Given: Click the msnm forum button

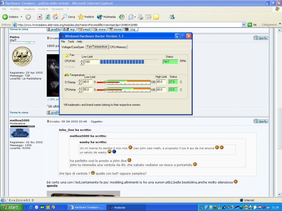Looking at the screenshot, I should [116, 29].
